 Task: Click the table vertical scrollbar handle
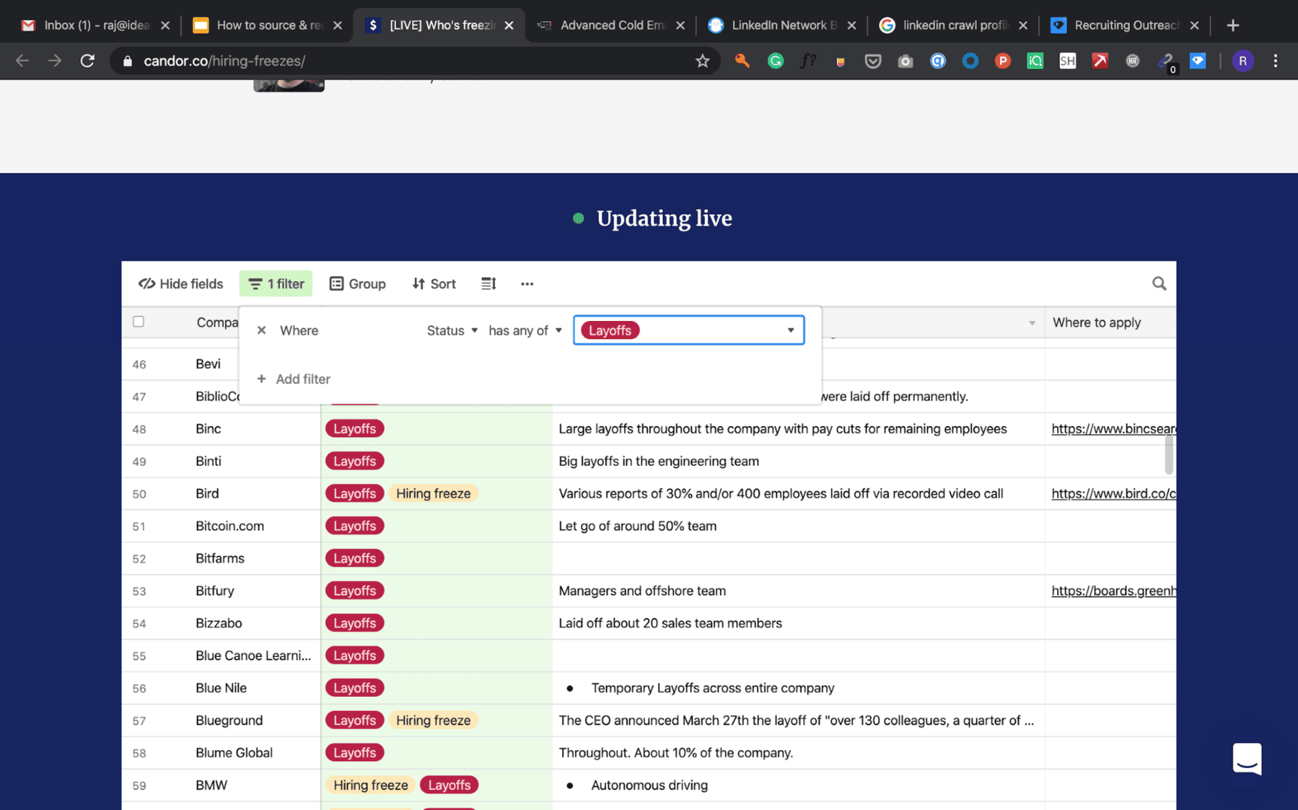[x=1169, y=454]
